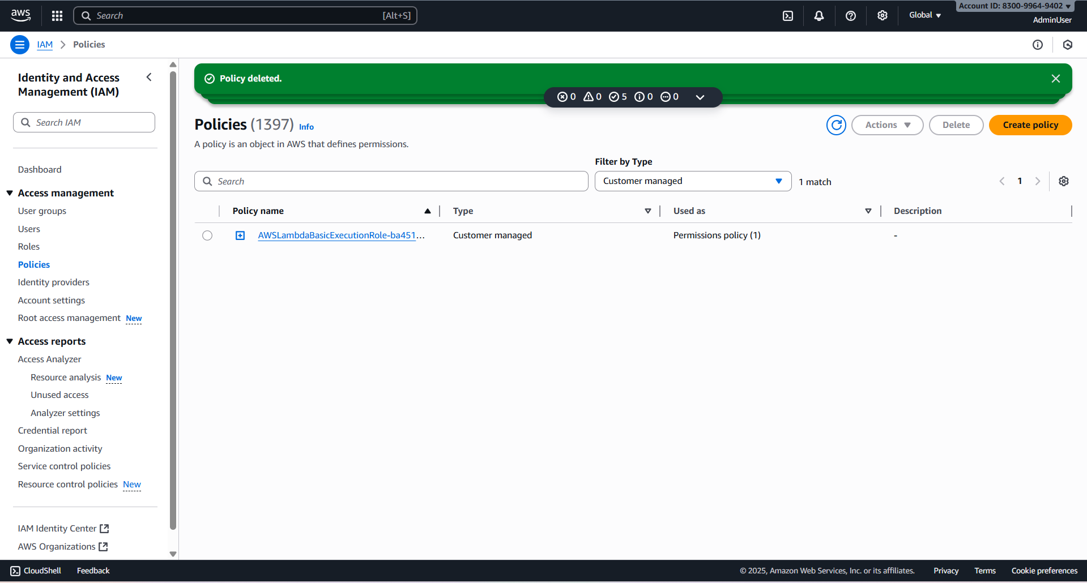Expand the AWSLambdaBasicExecutionRole policy row
Screen dimensions: 1087x583
[x=240, y=235]
